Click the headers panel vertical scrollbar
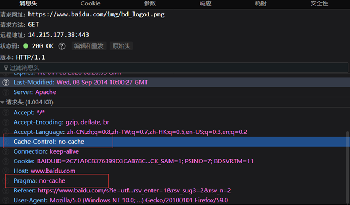Viewport: 350px width, 205px height. (x=348, y=167)
